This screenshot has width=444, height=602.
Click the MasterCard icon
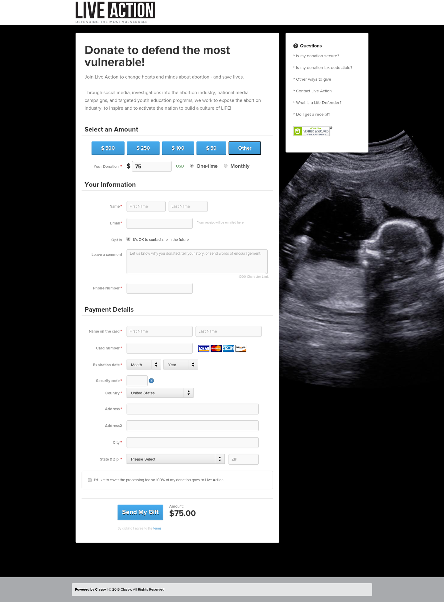pos(216,348)
